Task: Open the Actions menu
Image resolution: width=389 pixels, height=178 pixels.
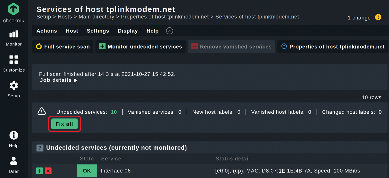Action: (x=47, y=31)
